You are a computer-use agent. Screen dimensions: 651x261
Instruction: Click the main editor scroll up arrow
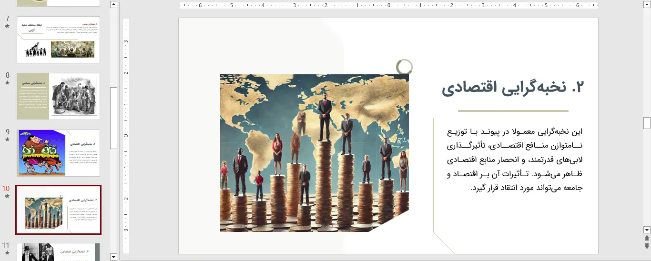coord(647,5)
